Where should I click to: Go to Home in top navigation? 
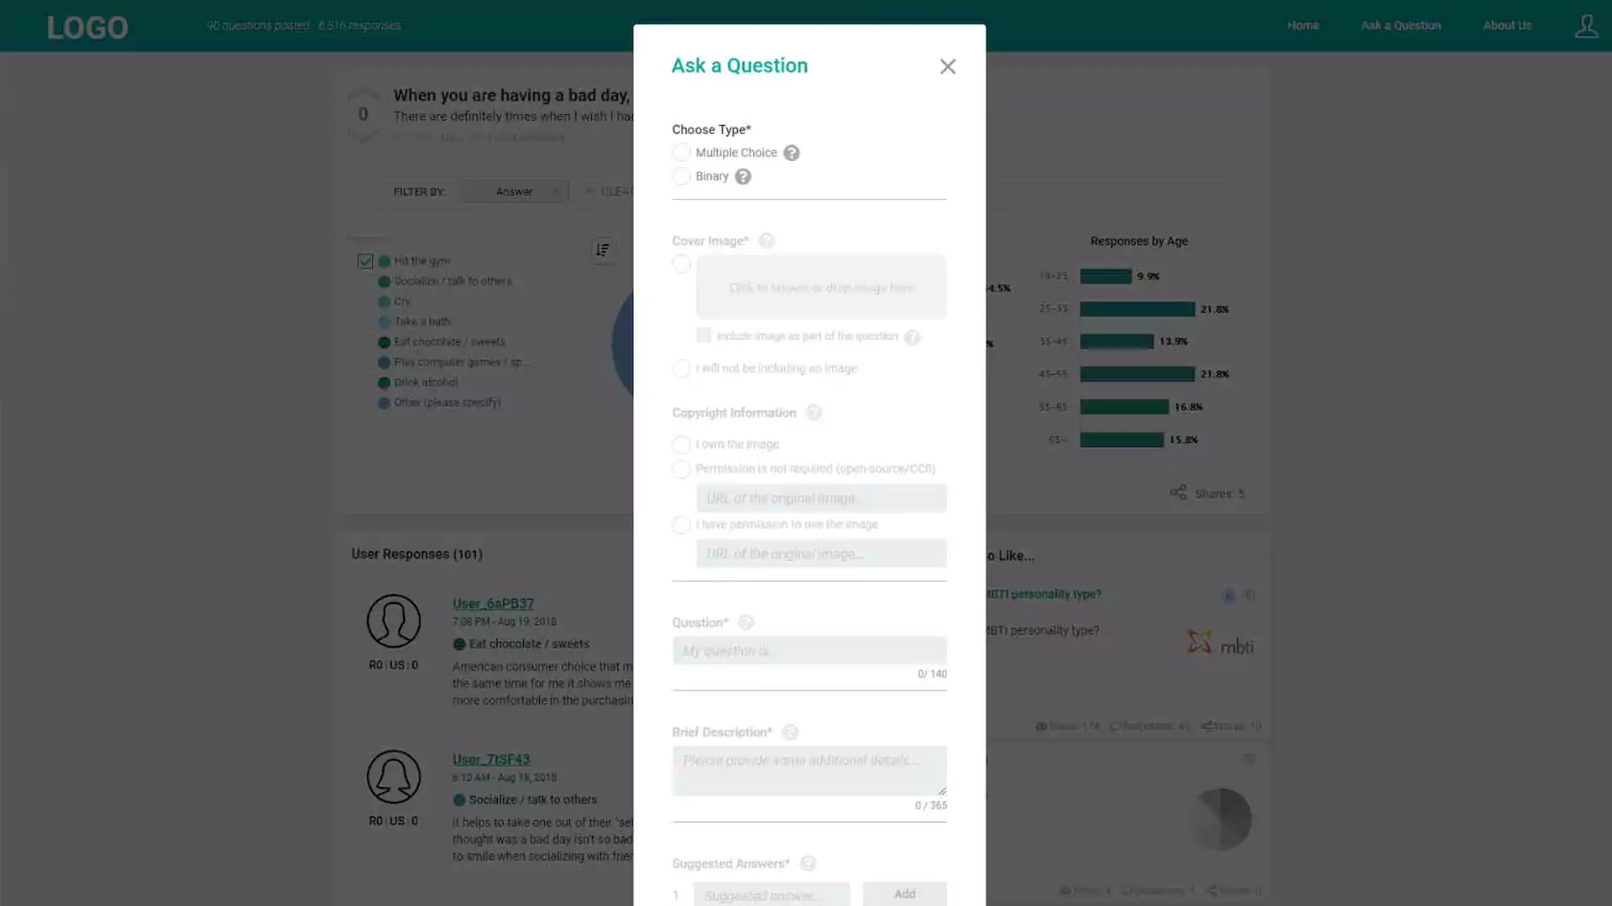pos(1303,25)
